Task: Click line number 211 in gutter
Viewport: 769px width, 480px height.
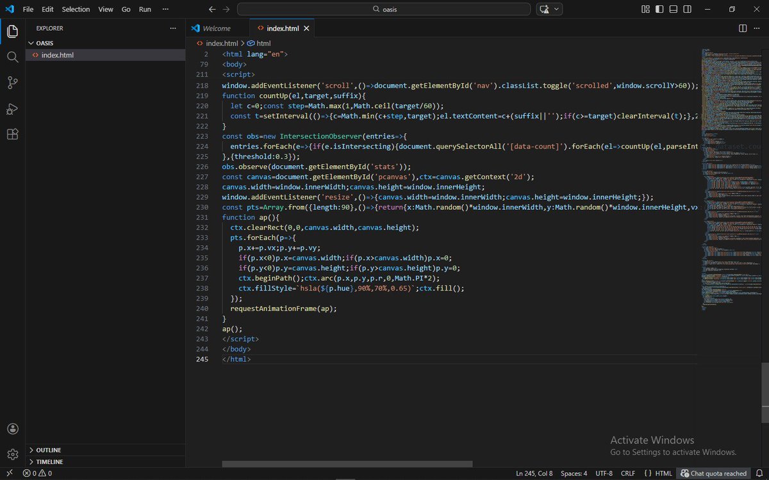Action: [203, 75]
